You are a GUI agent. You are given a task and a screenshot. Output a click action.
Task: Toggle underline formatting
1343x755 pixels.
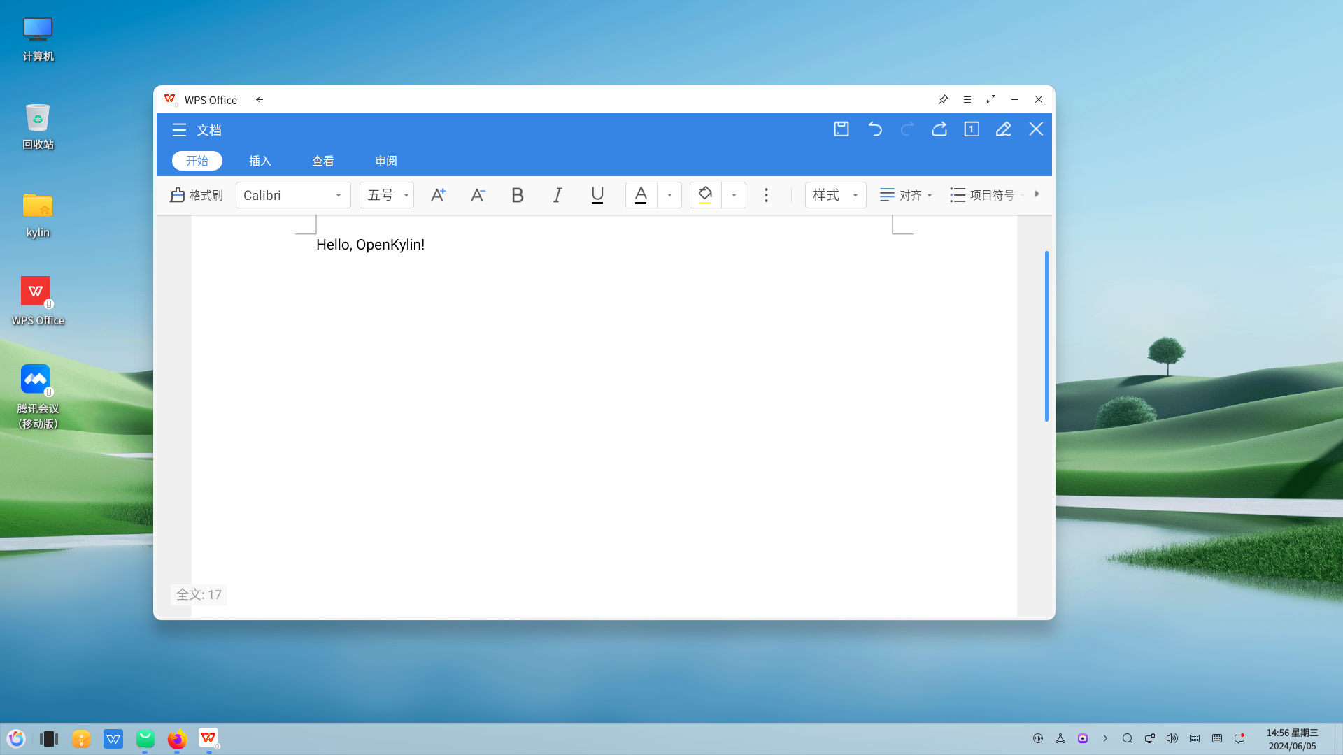pos(597,195)
